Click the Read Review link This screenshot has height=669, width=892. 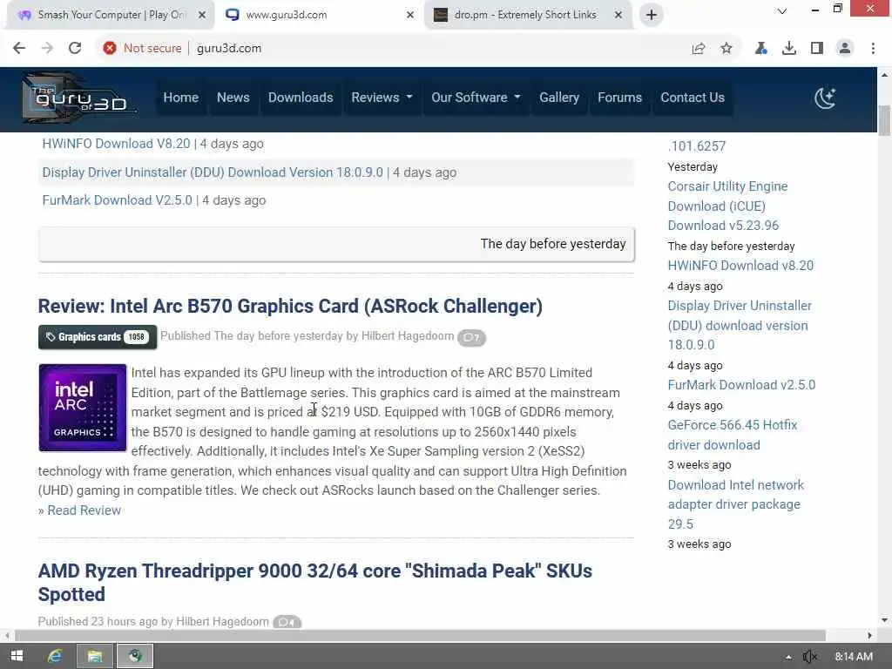pos(84,510)
